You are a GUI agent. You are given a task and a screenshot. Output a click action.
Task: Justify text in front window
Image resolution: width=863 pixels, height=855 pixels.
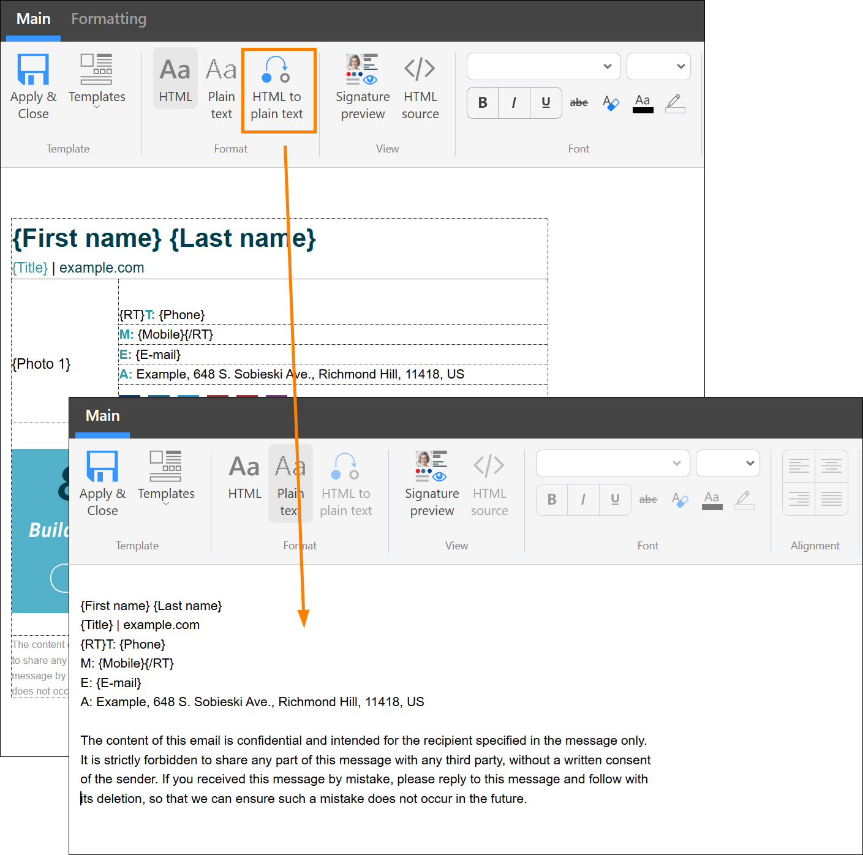pyautogui.click(x=831, y=499)
